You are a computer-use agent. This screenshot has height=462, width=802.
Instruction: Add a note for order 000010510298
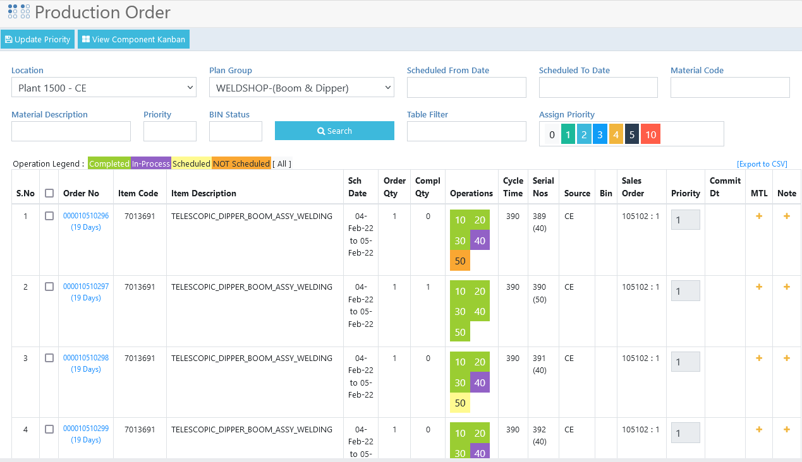787,358
